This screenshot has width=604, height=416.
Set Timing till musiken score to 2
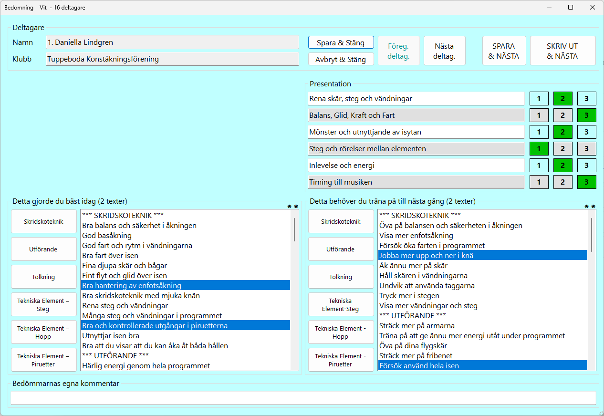coord(563,182)
